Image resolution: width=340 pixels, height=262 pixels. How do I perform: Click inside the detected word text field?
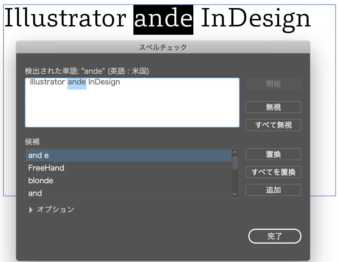pos(132,103)
